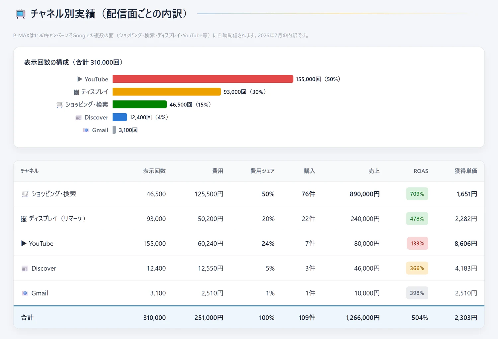Click the newspaper icon in Discover table row
This screenshot has height=339, width=498.
tap(25, 268)
